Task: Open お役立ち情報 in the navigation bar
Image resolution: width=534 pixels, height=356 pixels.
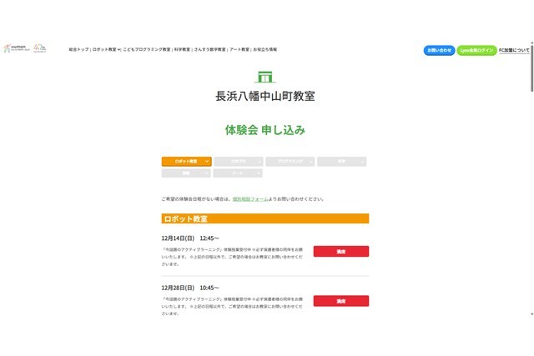Action: [x=265, y=50]
